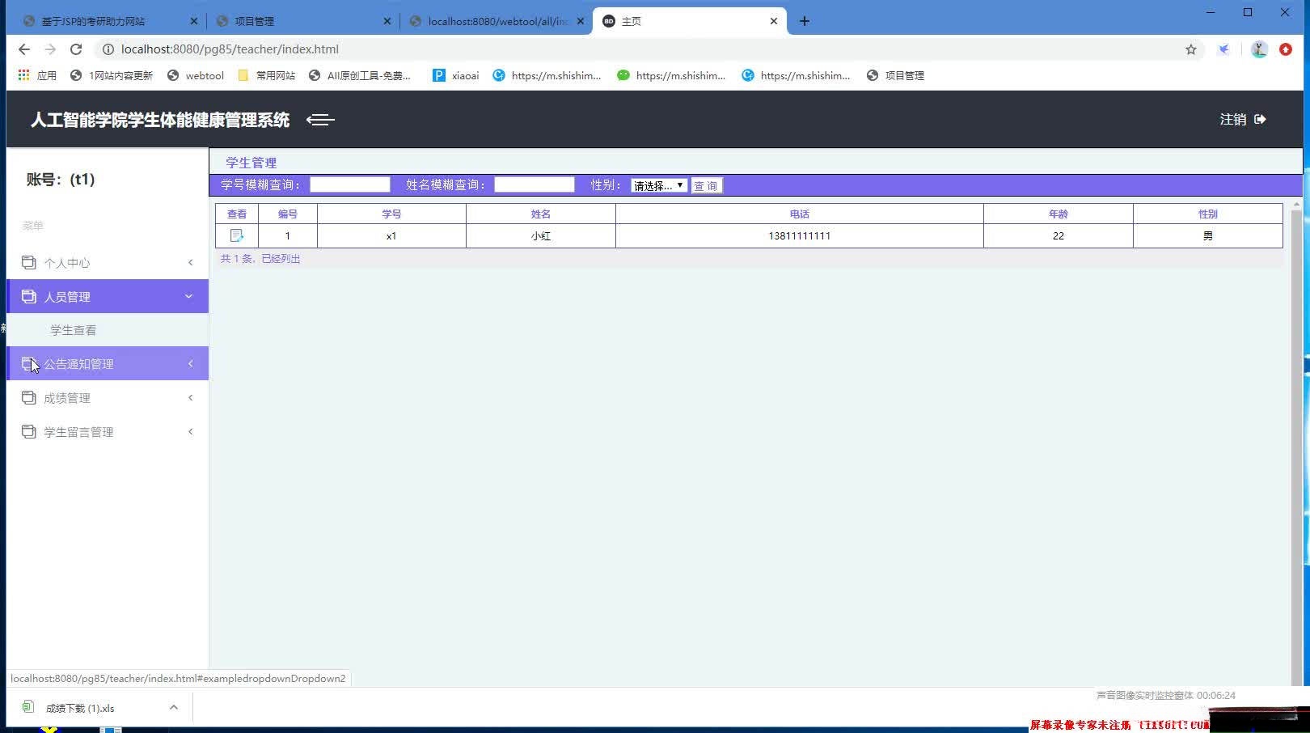Open the green WeChat-icon shishim bookmark
The height and width of the screenshot is (733, 1310).
(x=671, y=75)
